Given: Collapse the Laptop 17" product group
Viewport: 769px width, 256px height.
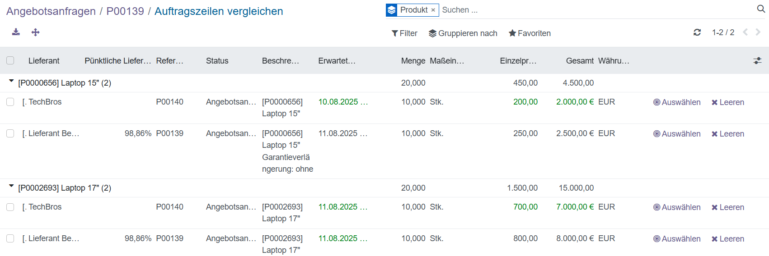Looking at the screenshot, I should click(x=12, y=187).
